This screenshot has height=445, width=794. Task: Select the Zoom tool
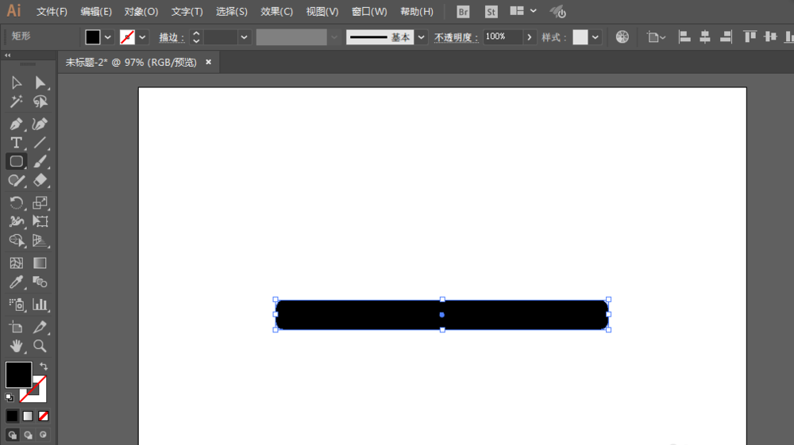[x=40, y=346]
